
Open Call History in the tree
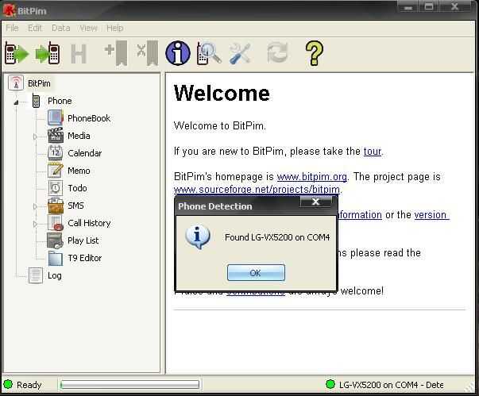[89, 223]
